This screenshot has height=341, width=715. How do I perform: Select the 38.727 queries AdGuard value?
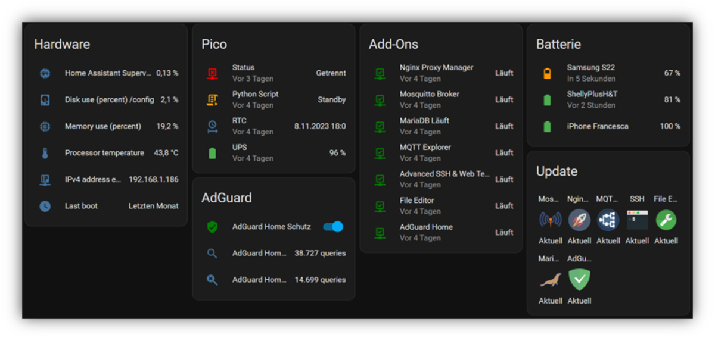(320, 254)
